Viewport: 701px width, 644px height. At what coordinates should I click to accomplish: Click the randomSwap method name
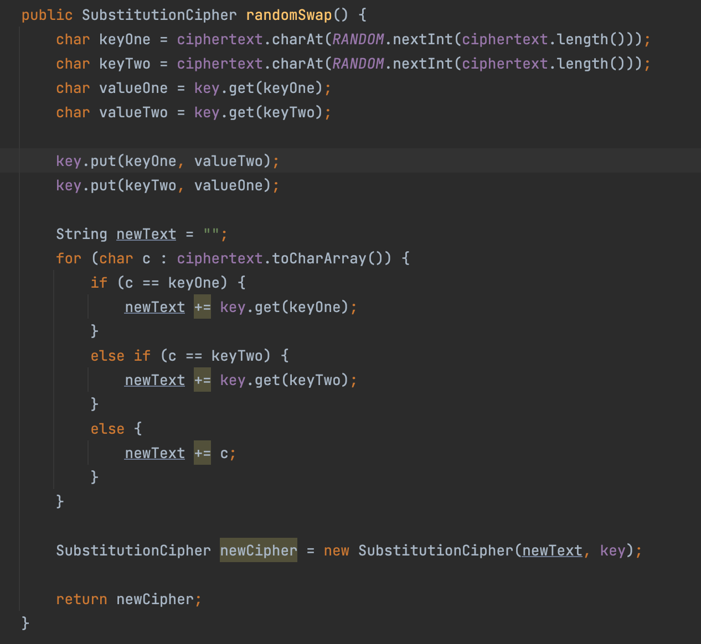[x=288, y=15]
